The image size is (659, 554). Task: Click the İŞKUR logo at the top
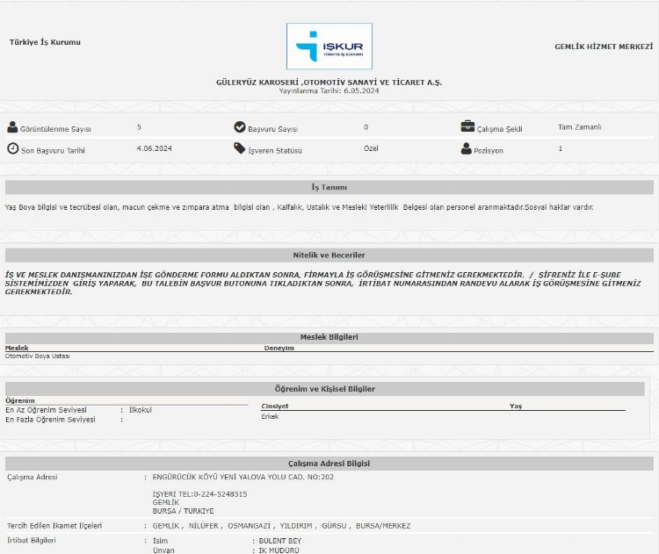(x=329, y=47)
